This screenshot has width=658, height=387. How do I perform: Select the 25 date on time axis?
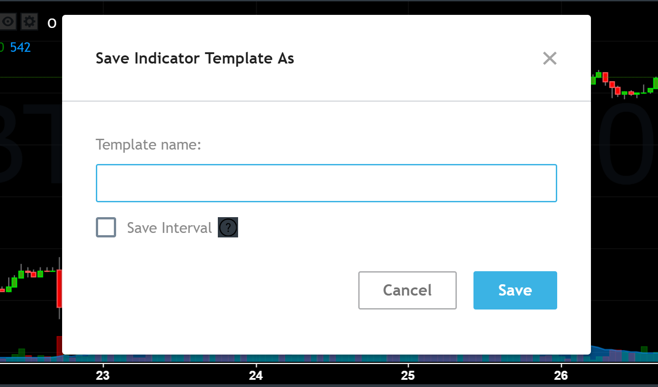pos(408,375)
